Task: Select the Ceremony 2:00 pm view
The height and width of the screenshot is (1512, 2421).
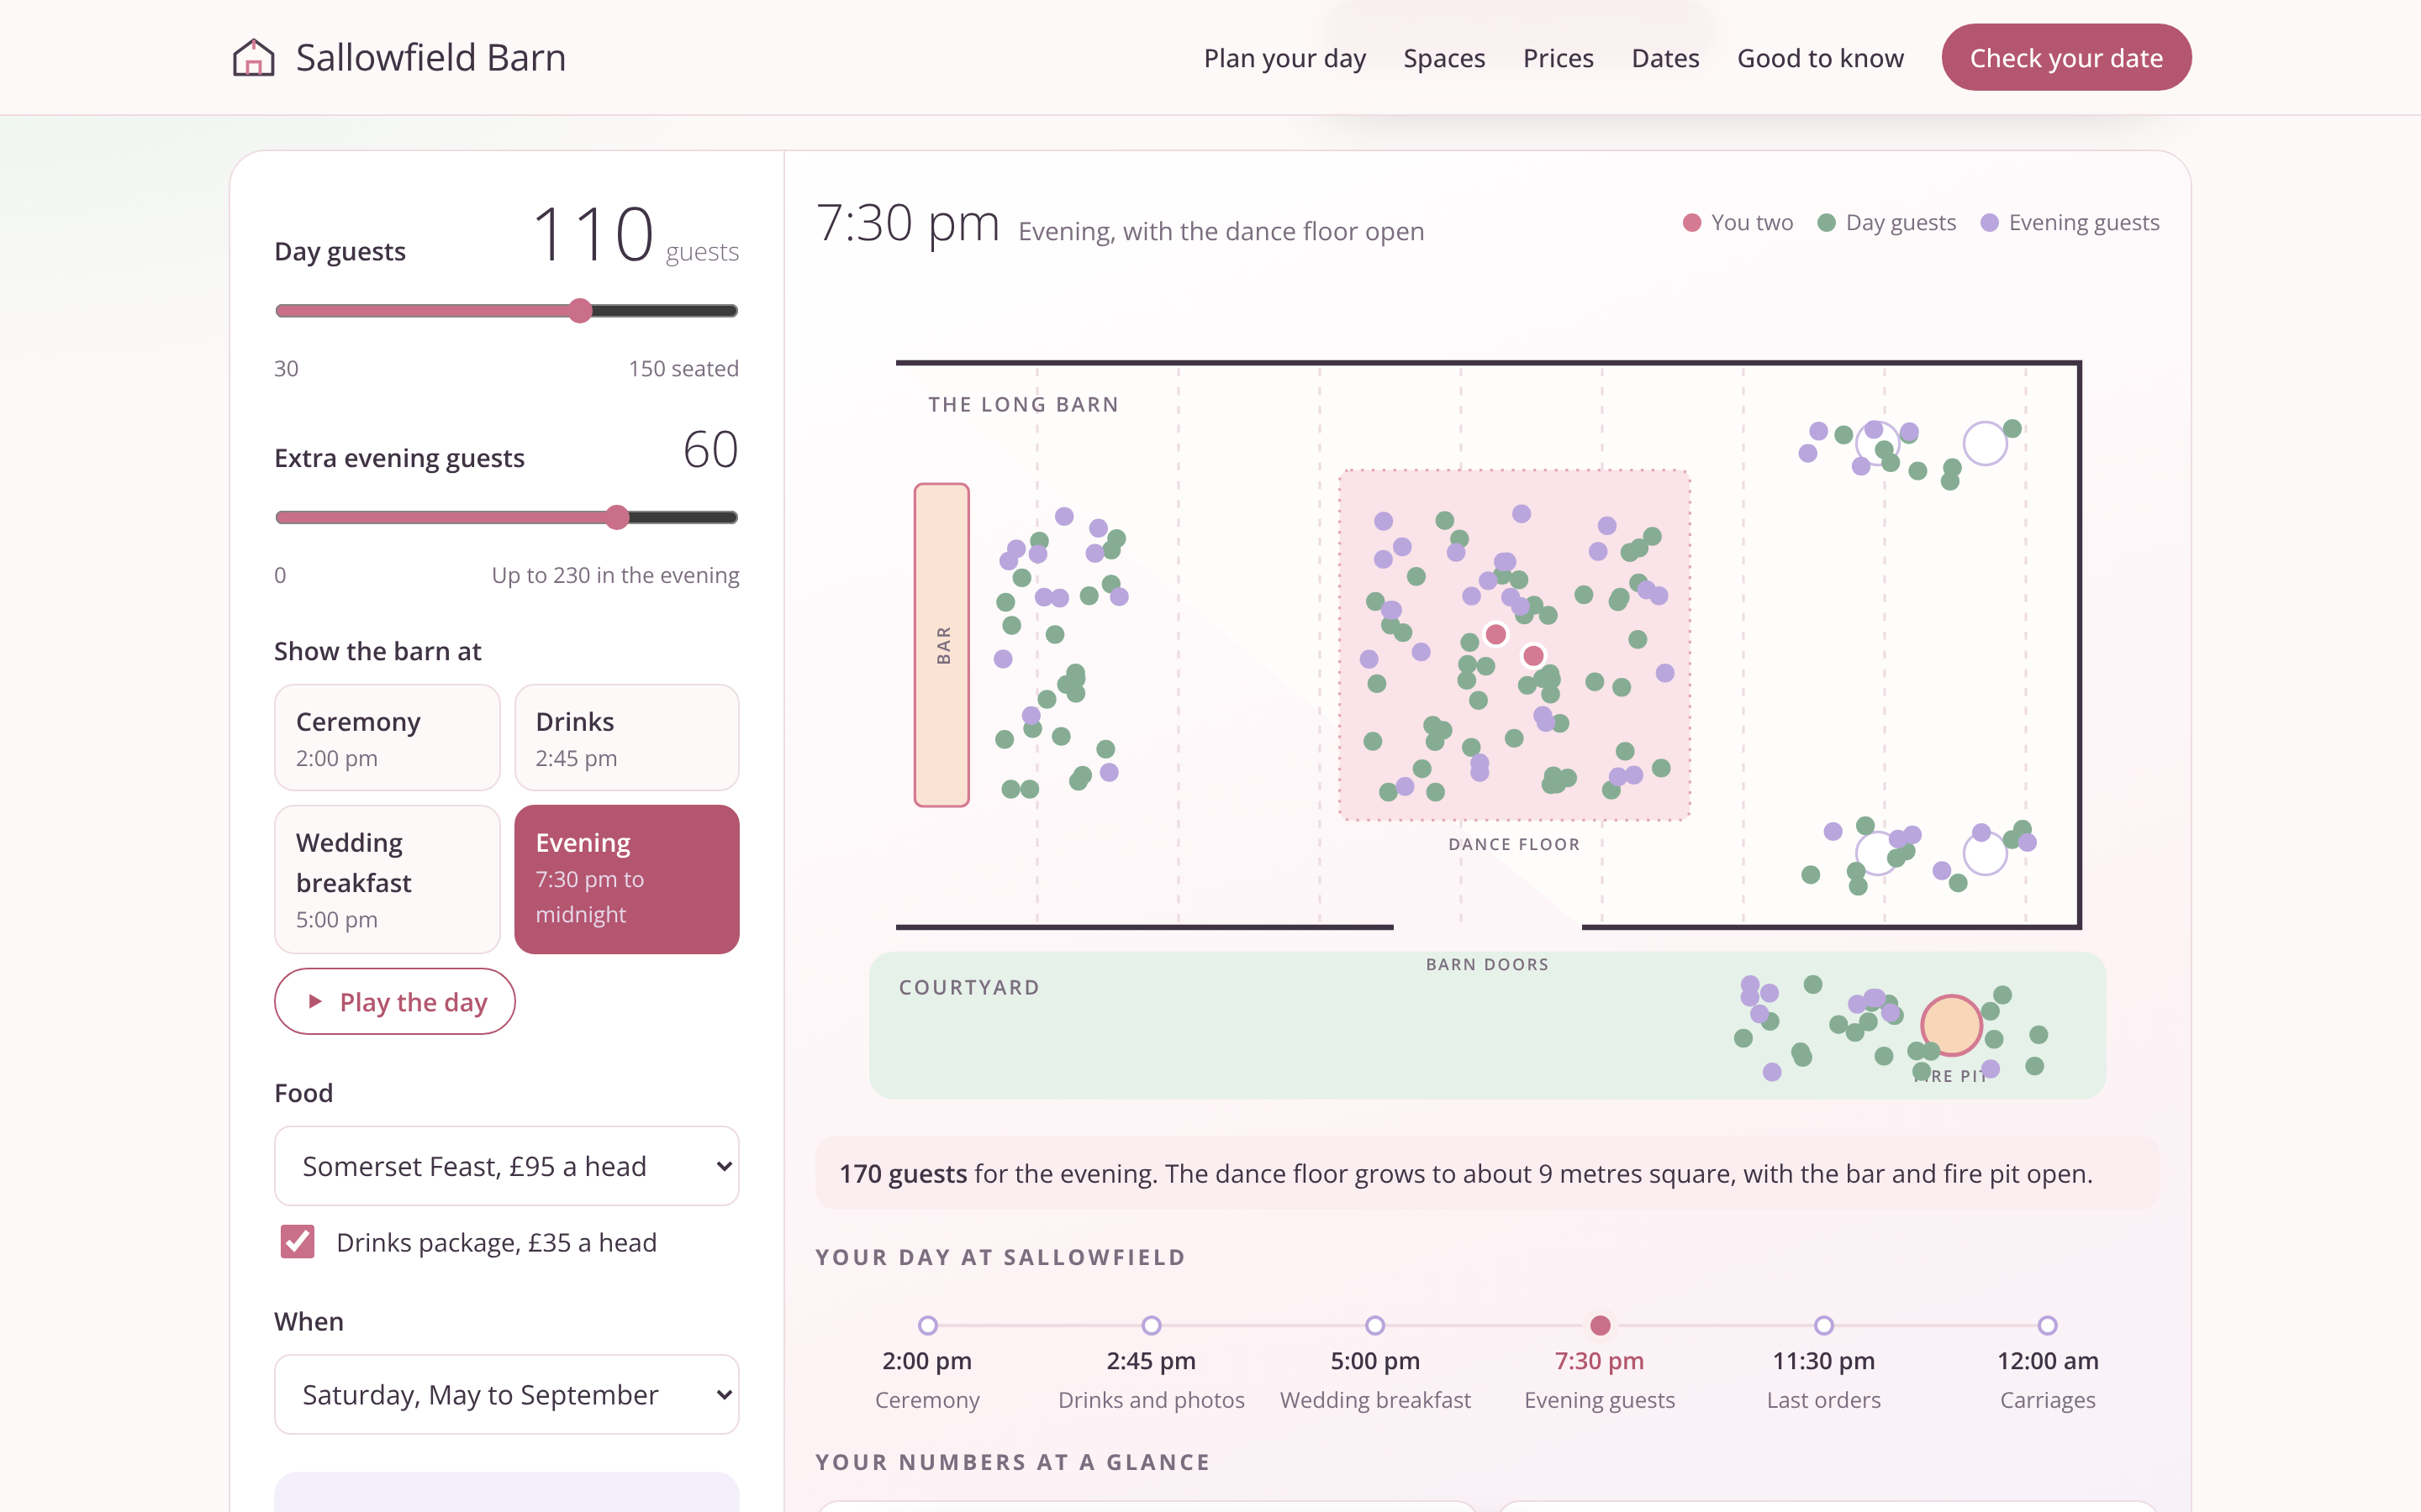Action: pos(388,738)
